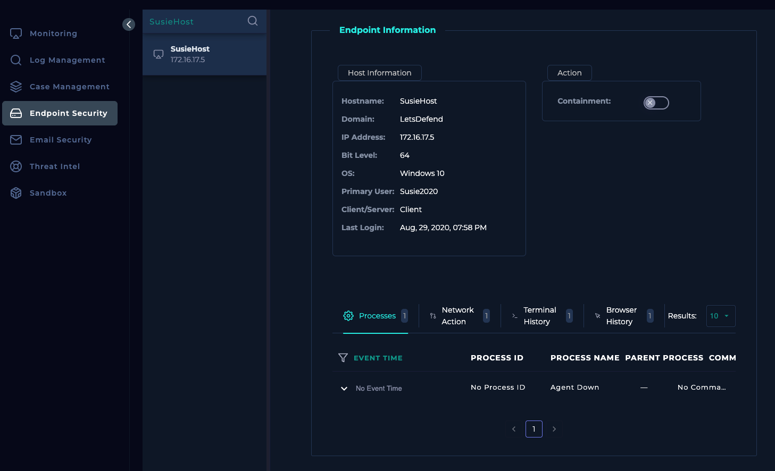Click the filter icon next to Event Time

(x=343, y=358)
